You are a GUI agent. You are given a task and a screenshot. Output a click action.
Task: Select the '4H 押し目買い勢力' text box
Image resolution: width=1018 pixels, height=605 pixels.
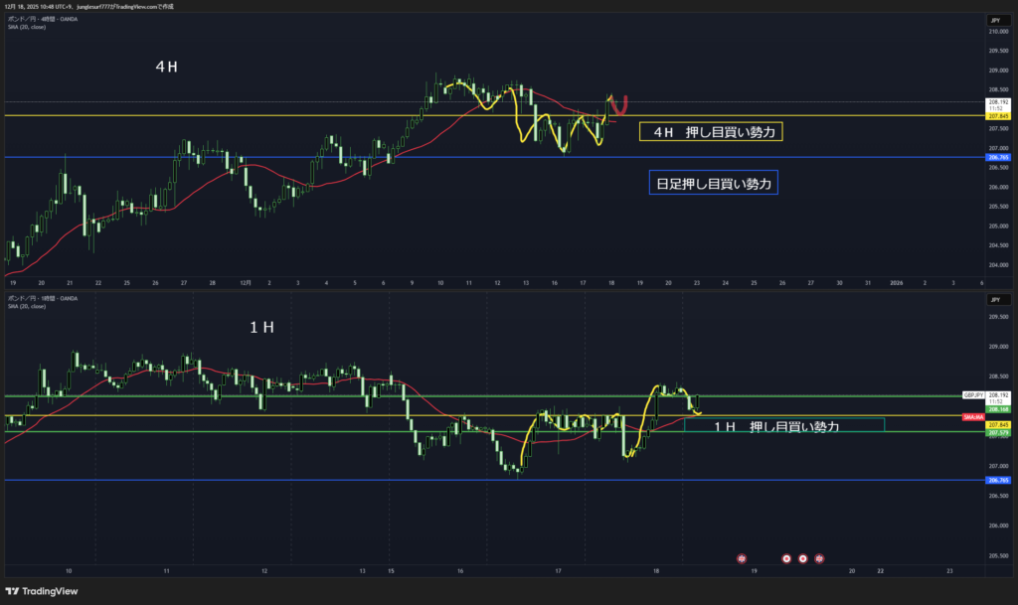[x=712, y=131]
